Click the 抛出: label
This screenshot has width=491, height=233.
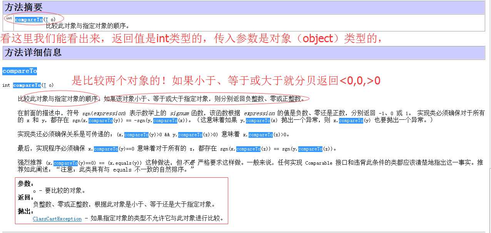pos(26,212)
